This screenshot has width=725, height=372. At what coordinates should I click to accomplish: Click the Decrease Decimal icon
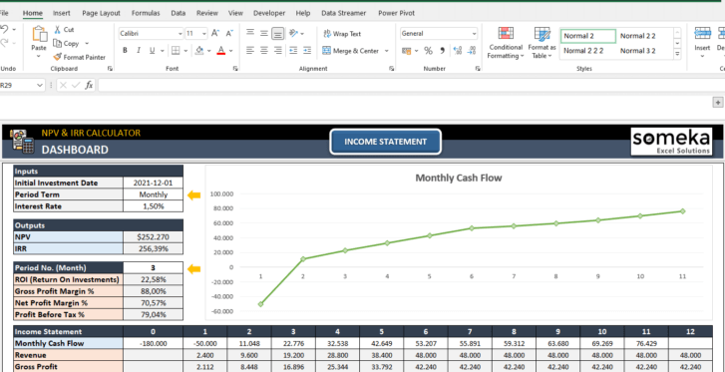[472, 51]
